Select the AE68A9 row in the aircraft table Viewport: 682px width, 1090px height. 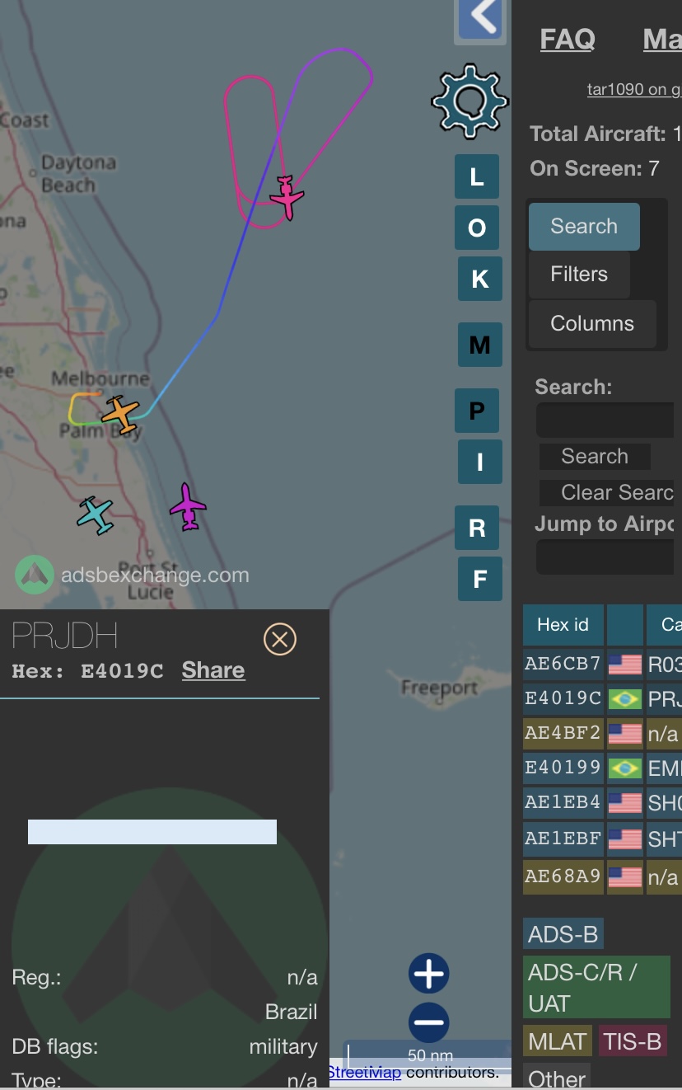pyautogui.click(x=602, y=876)
